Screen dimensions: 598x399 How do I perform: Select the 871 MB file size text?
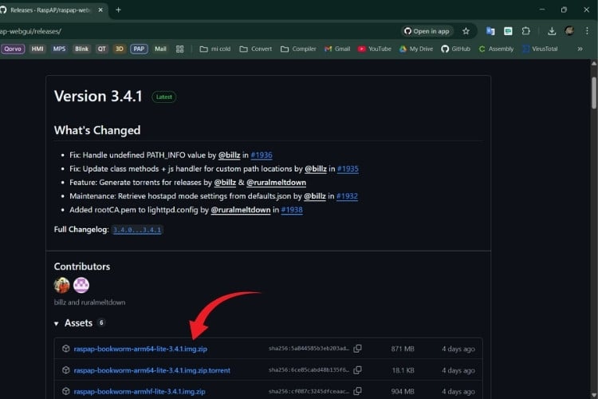[x=403, y=349]
